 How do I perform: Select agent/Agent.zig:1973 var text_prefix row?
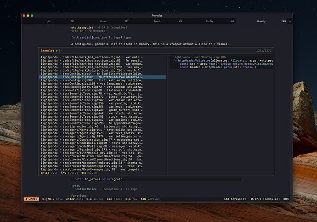(x=103, y=133)
